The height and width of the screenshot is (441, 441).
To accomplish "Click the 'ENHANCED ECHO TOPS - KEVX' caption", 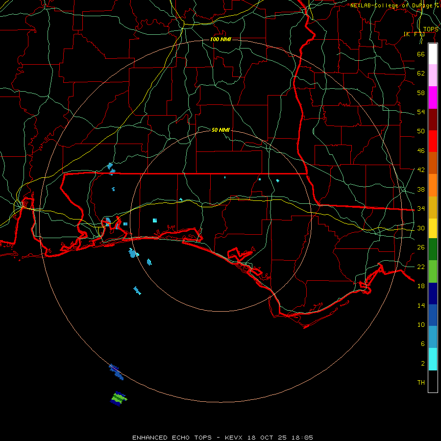I will pos(187,438).
